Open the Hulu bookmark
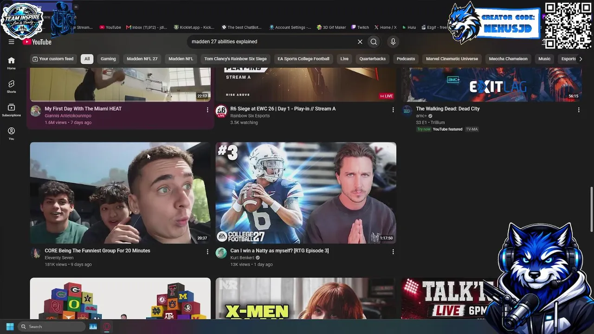Image resolution: width=594 pixels, height=334 pixels. point(409,27)
